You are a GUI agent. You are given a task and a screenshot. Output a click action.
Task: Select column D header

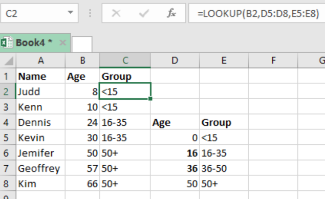click(x=175, y=60)
